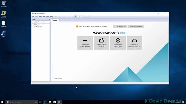Click the Cortana microphone icon

coord(36,102)
